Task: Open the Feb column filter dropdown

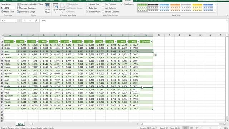Action: pos(37,42)
